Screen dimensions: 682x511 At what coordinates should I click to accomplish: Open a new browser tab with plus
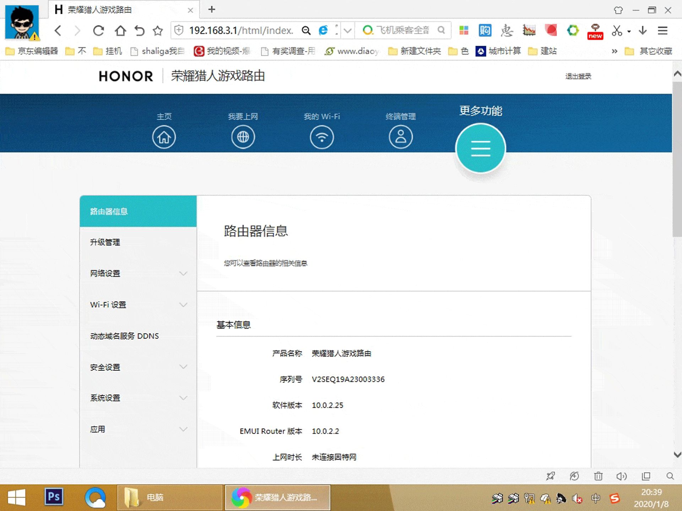click(x=212, y=9)
